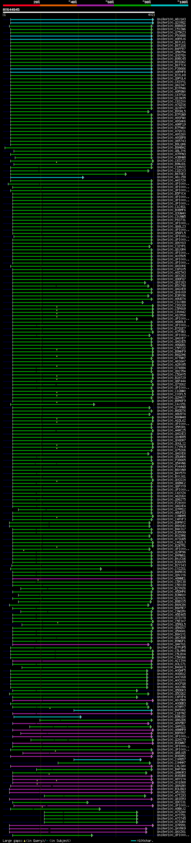Select hit UniRef100_A6N9L8
Image resolution: width=191 pixels, height=843 pixels.
[171, 322]
